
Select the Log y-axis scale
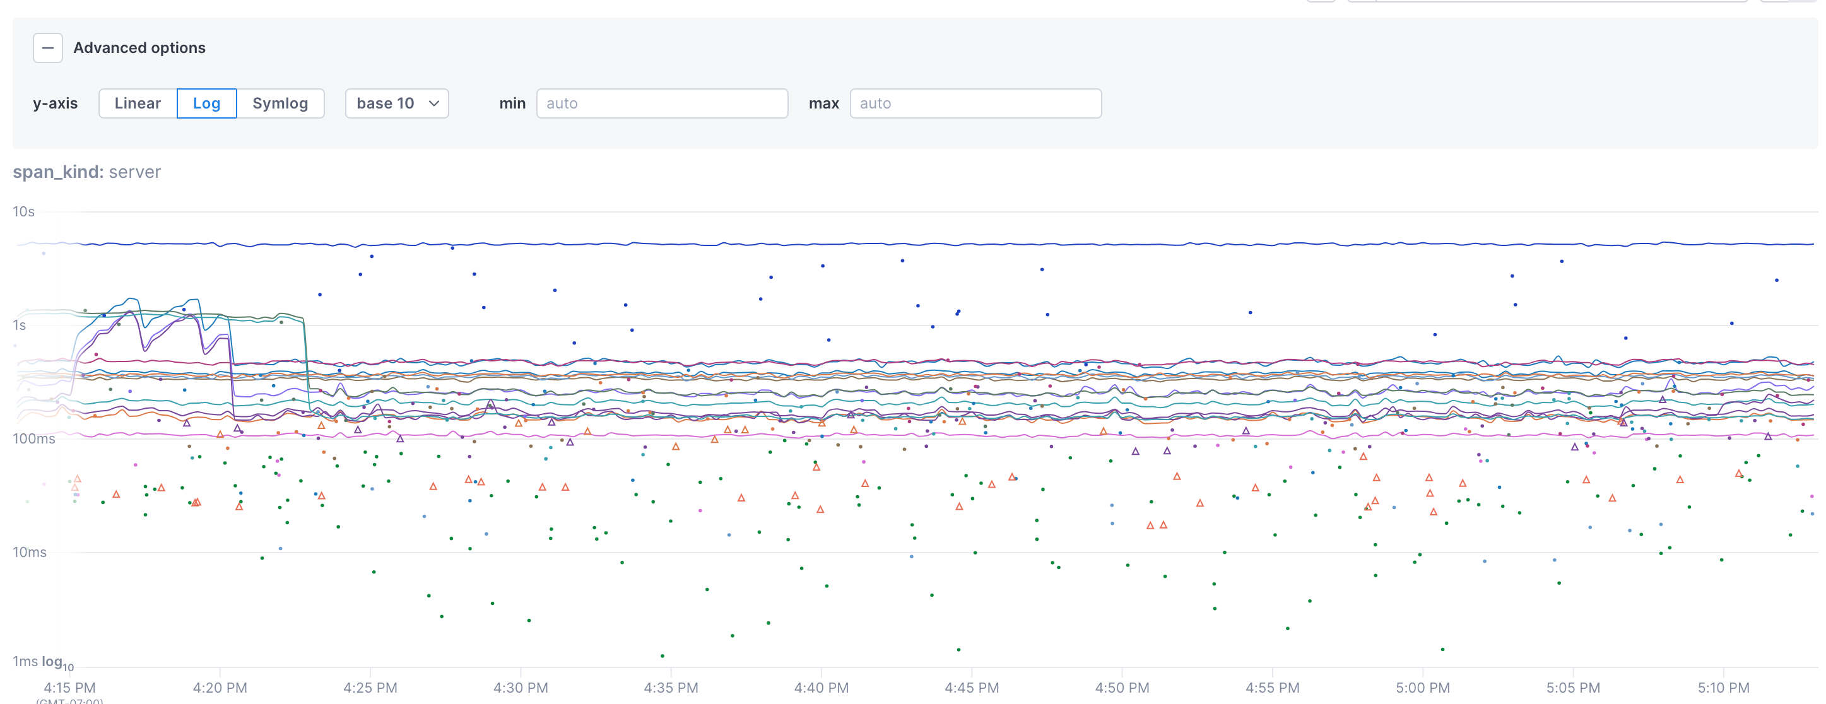pyautogui.click(x=206, y=103)
